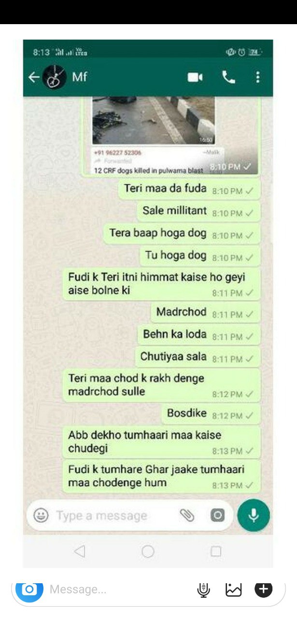Record voice note with green microphone button
297x618 pixels.
click(x=254, y=515)
